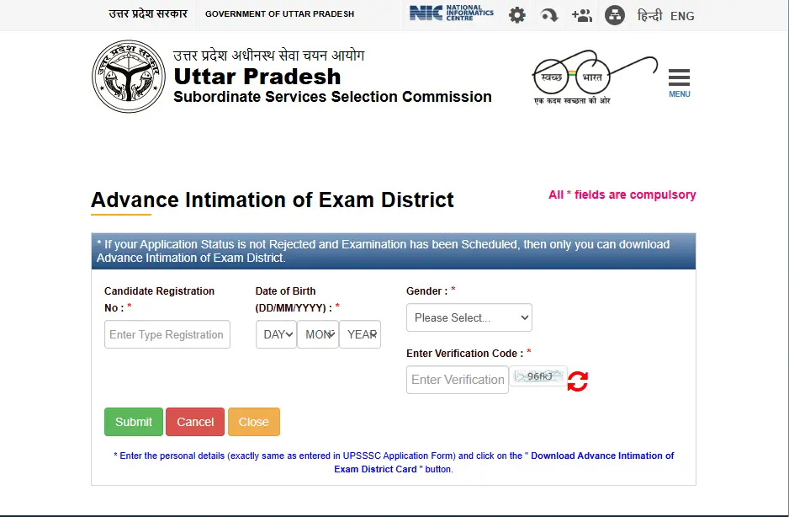
Task: Click the blue application status notice banner
Action: [x=394, y=251]
